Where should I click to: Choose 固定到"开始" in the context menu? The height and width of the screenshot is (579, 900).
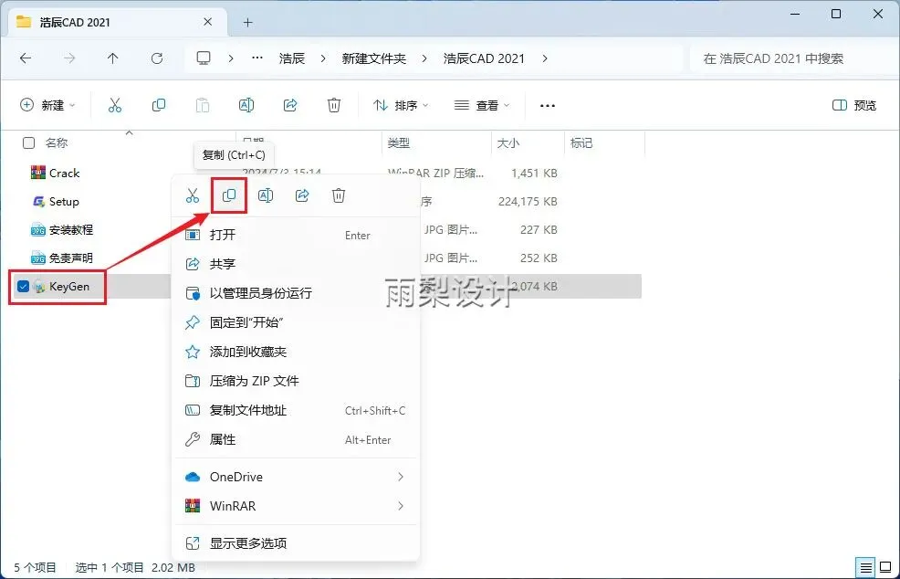coord(296,322)
